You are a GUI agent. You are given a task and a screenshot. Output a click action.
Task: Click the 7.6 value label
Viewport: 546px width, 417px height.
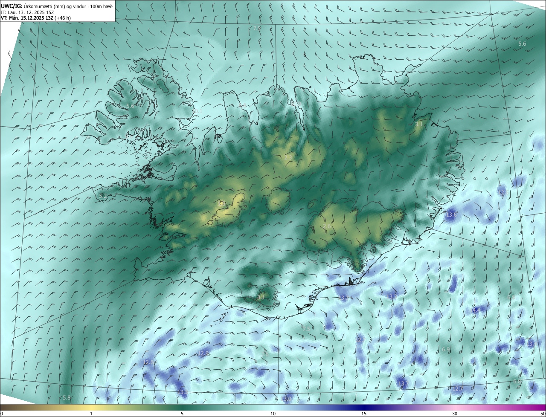(265, 354)
